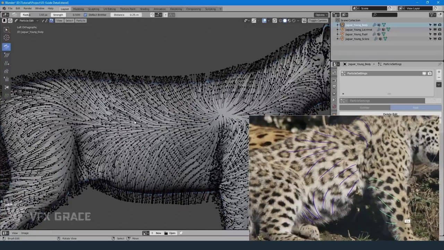Open the Options dropdown in viewport

point(321,15)
